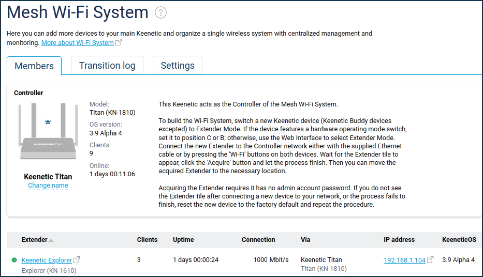Click the Via column header

pyautogui.click(x=305, y=239)
